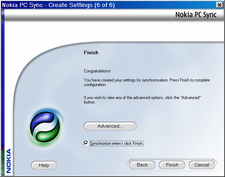This screenshot has width=225, height=177.
Task: Click the vertical NOKIA logo
Action: (x=9, y=161)
